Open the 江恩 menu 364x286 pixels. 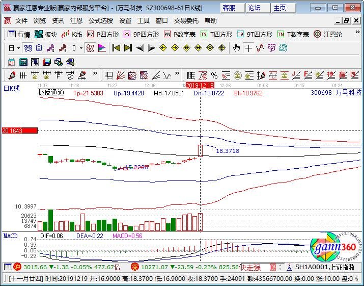(76, 21)
